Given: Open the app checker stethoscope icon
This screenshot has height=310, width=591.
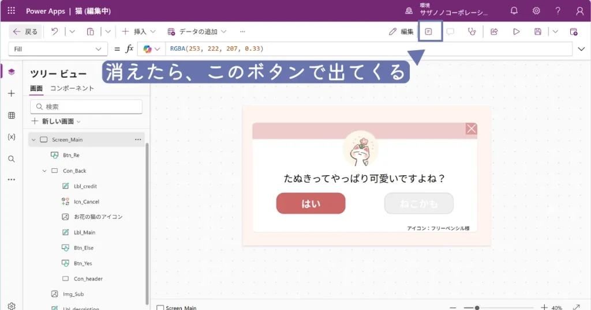Looking at the screenshot, I should click(472, 32).
